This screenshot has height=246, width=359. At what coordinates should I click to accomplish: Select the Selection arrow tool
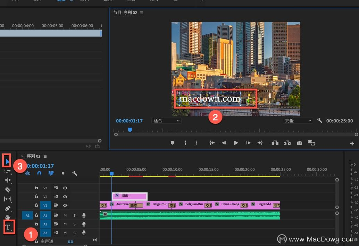(x=7, y=161)
